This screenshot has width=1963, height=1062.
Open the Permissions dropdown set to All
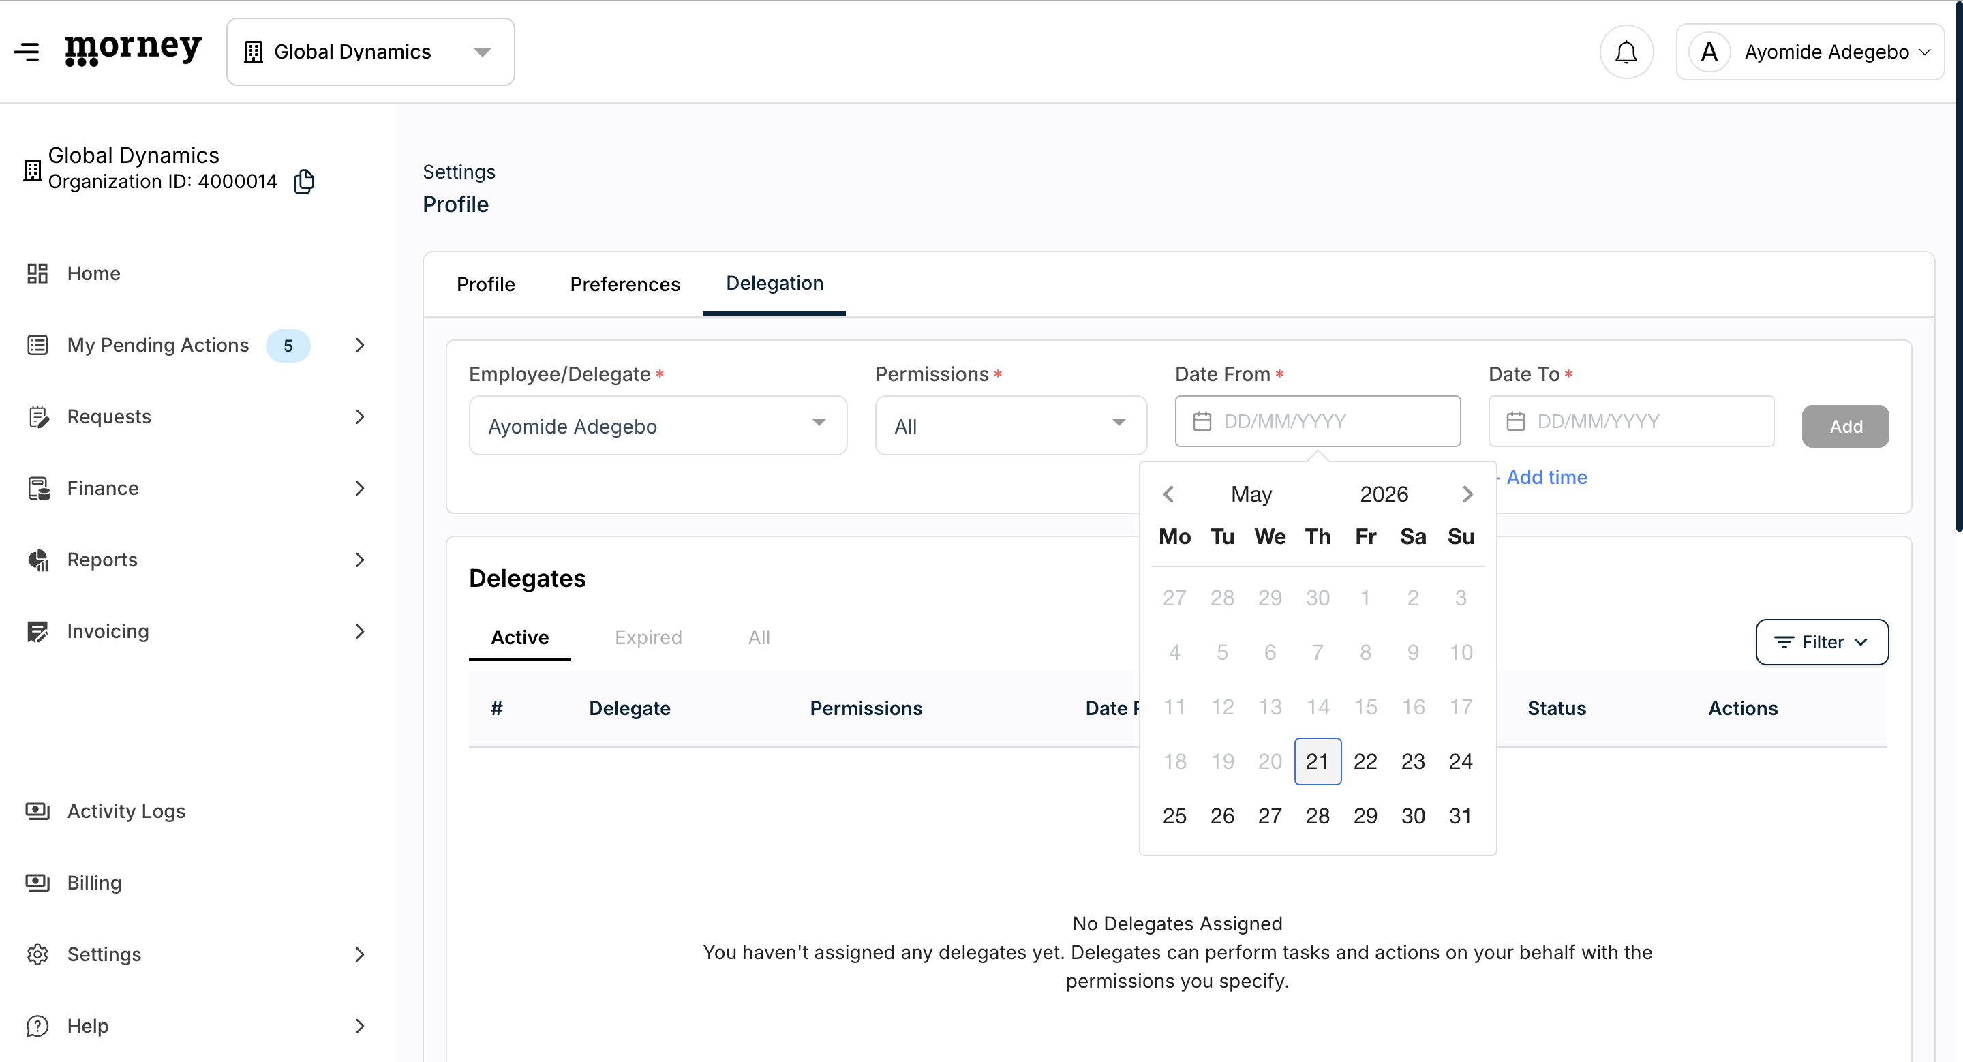tap(1010, 426)
